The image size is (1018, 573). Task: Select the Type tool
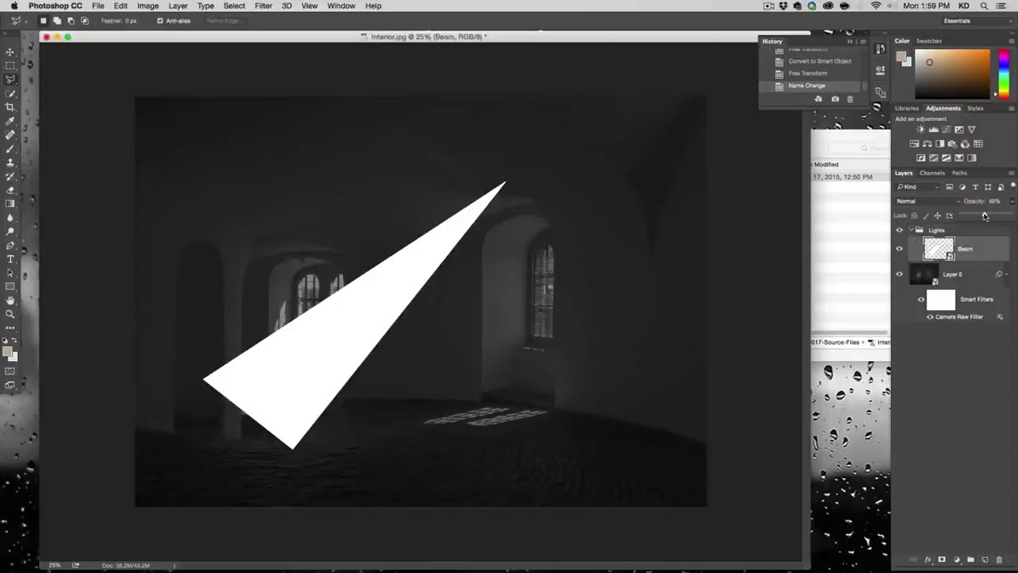[x=10, y=259]
